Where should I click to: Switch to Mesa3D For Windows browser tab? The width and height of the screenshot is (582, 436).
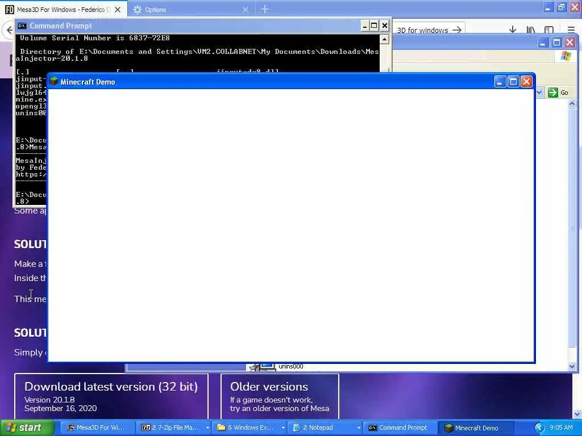tap(63, 9)
